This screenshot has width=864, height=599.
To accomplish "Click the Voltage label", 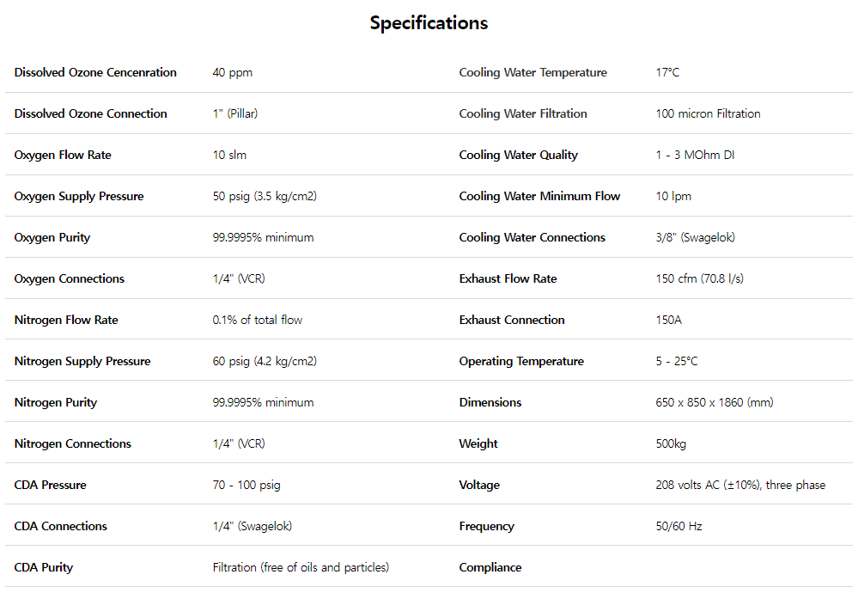I will [479, 486].
